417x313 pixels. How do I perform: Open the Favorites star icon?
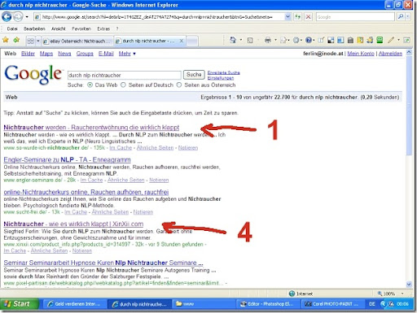(x=6, y=40)
